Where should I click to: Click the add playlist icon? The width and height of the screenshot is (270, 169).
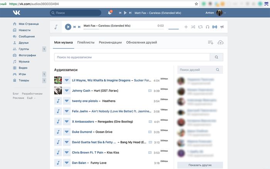pyautogui.click(x=211, y=42)
